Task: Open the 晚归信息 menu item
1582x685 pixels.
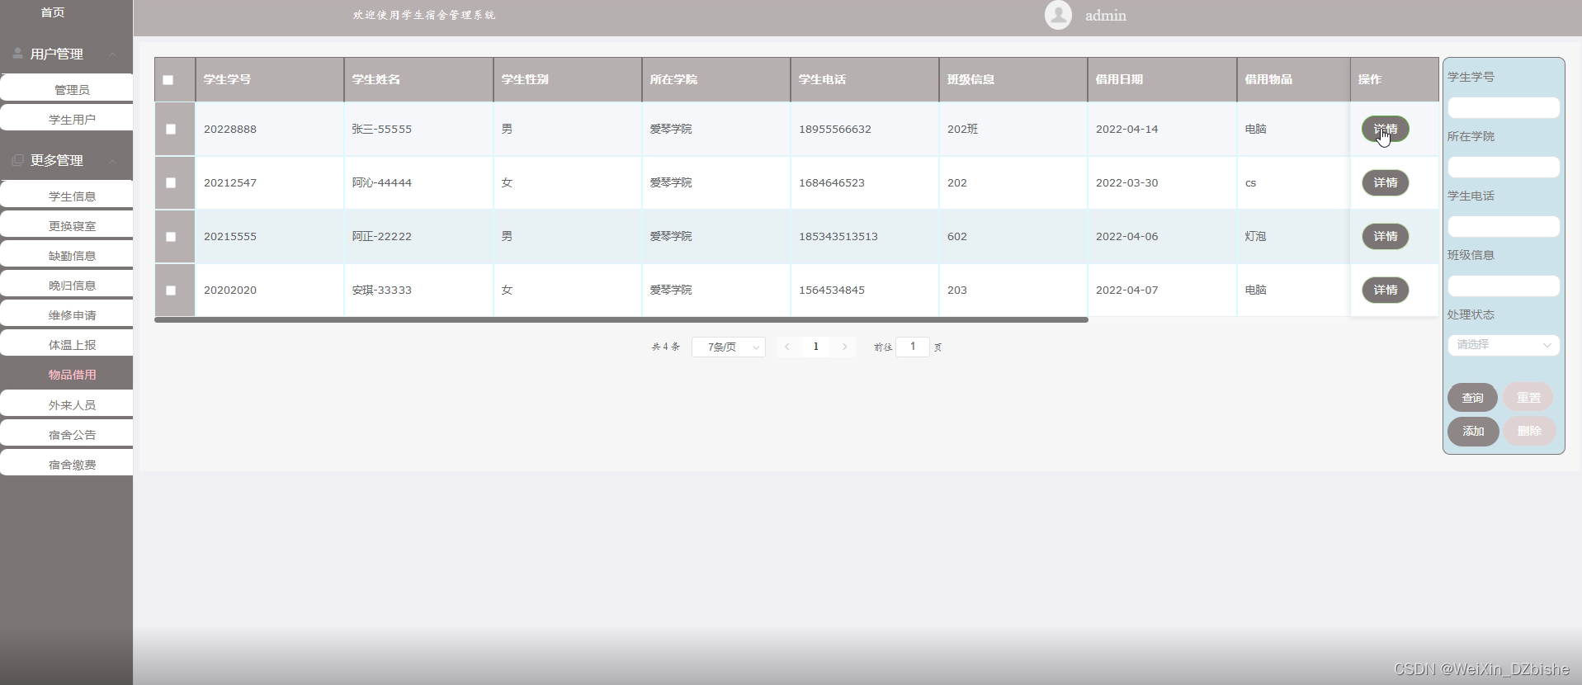Action: (x=66, y=285)
